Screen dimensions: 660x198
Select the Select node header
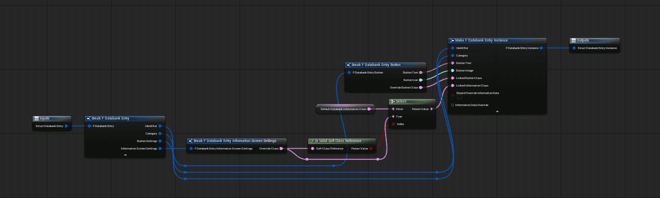(x=412, y=101)
